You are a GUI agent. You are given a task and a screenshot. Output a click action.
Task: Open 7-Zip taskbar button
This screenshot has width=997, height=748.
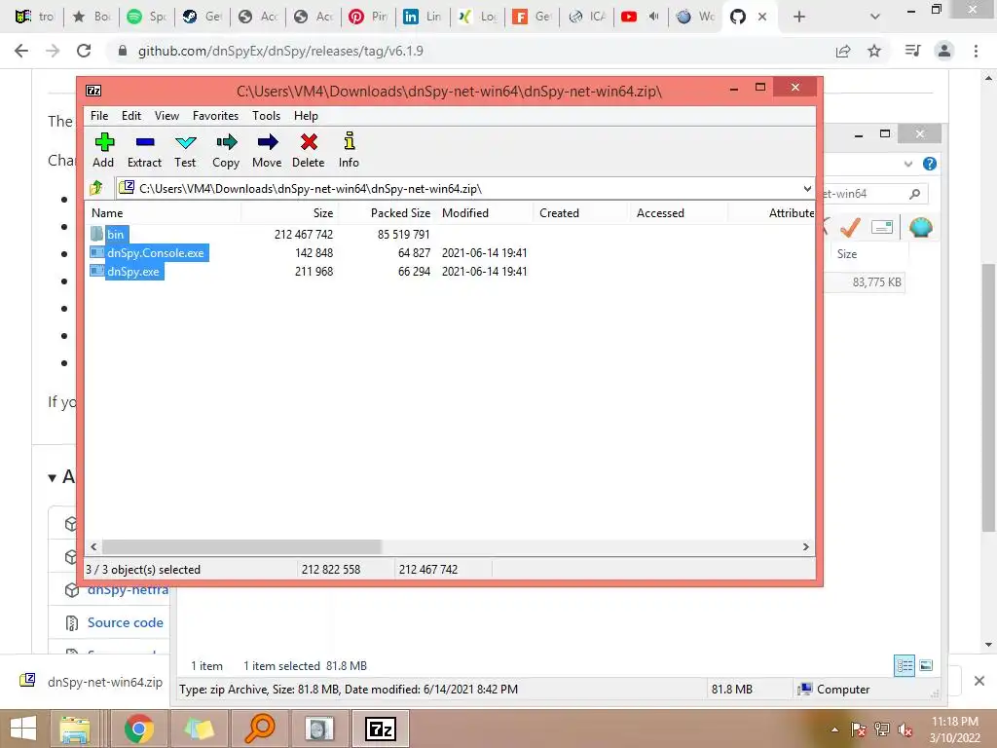tap(381, 729)
